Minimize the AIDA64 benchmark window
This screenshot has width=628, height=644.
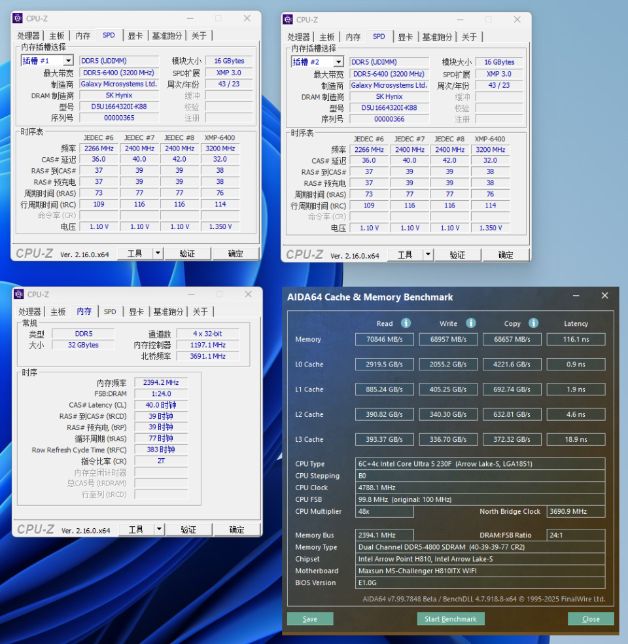tap(576, 296)
